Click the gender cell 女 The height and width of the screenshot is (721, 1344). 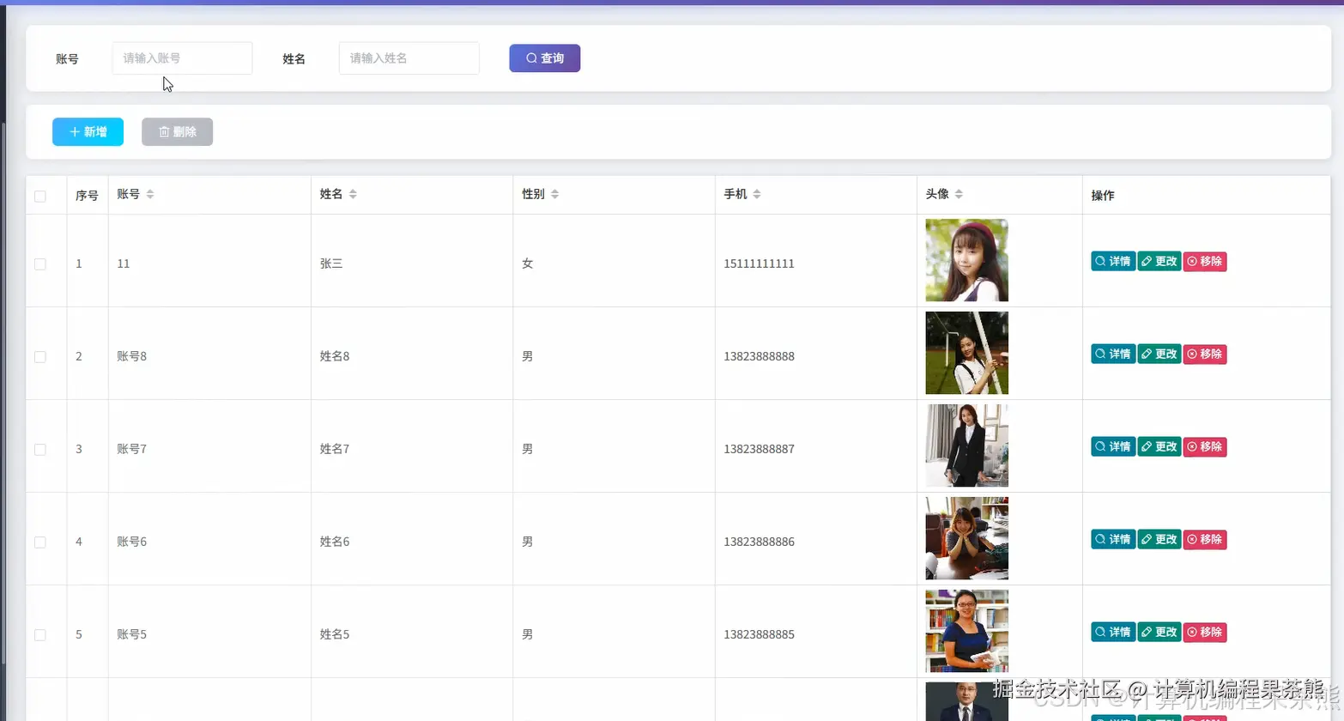click(x=528, y=264)
